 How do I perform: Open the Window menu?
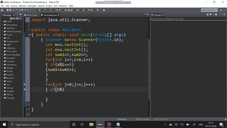pyautogui.click(x=63, y=6)
